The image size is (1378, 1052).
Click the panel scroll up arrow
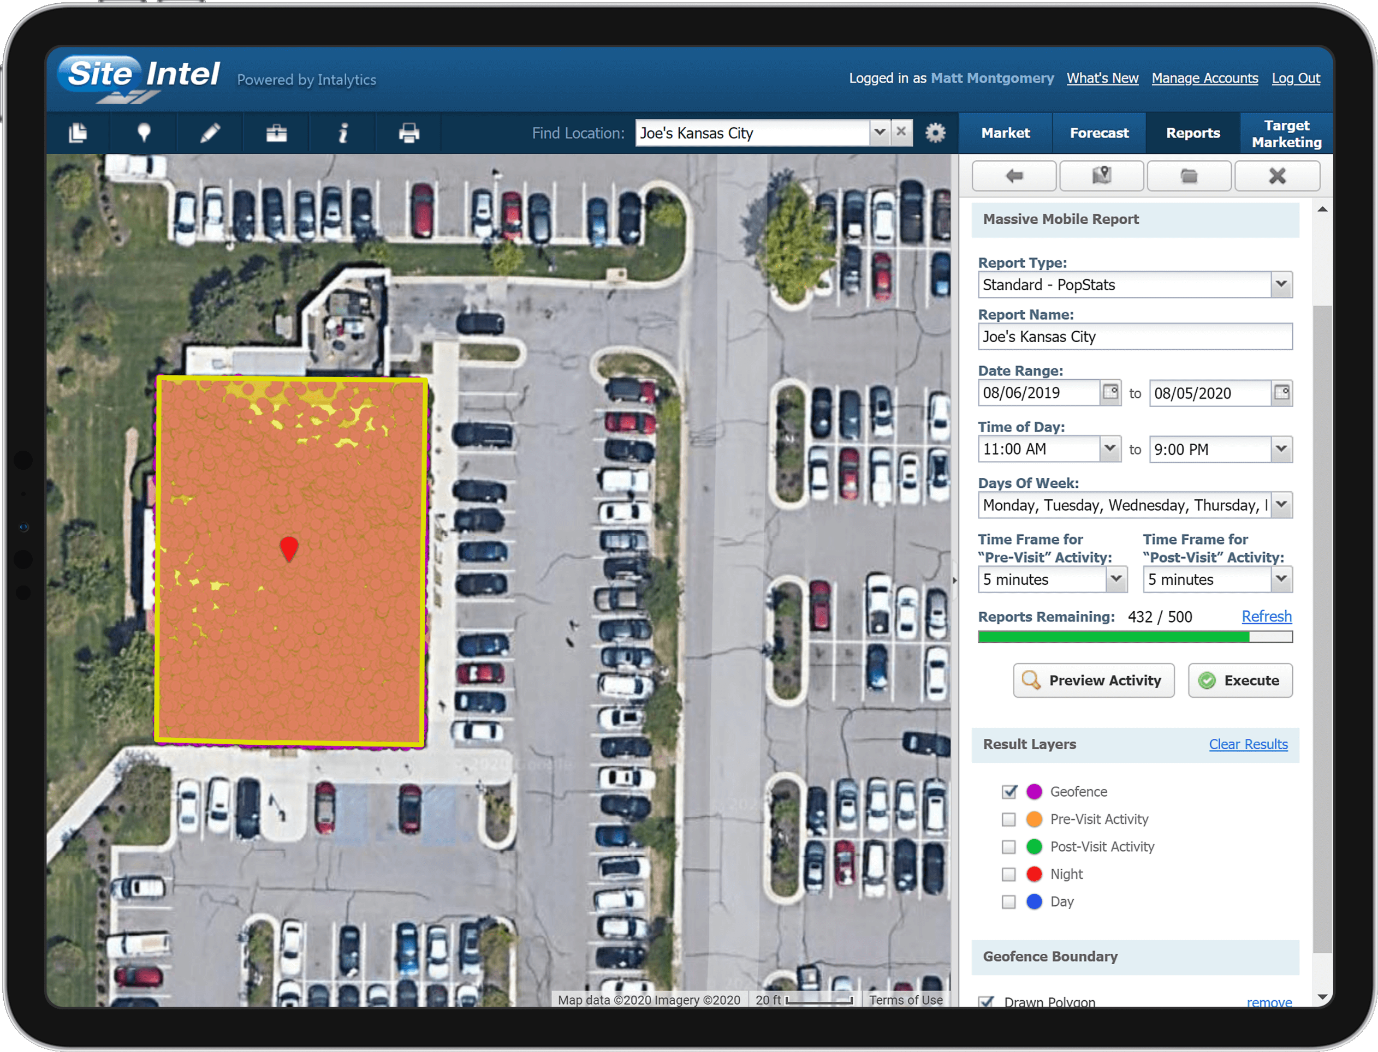(x=1322, y=209)
